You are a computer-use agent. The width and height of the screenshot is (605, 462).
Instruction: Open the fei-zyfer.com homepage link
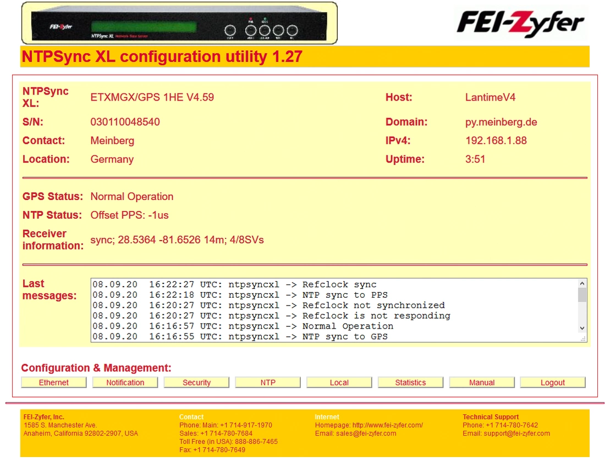(x=387, y=425)
